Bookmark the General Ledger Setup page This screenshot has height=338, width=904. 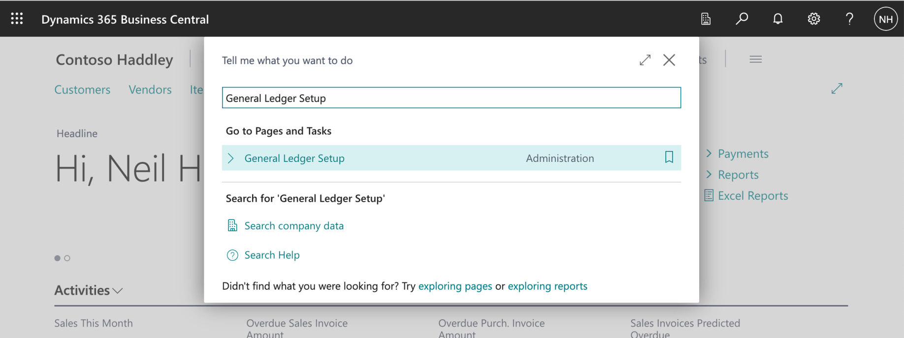tap(669, 157)
